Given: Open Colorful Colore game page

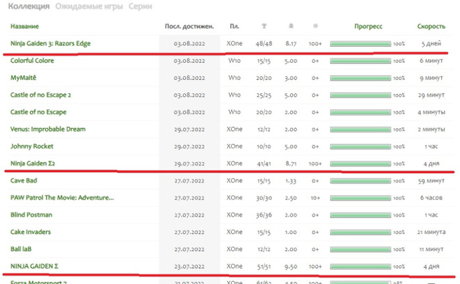Looking at the screenshot, I should pyautogui.click(x=32, y=61).
